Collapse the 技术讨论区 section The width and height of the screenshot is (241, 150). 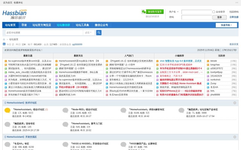click(x=235, y=103)
